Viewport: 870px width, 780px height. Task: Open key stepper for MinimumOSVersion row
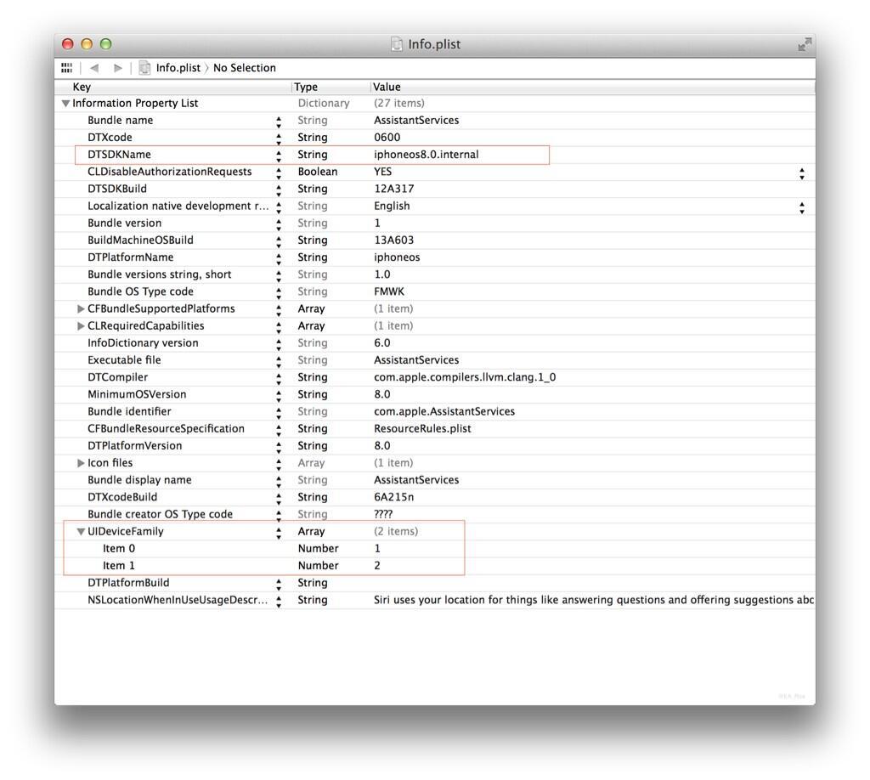coord(279,396)
